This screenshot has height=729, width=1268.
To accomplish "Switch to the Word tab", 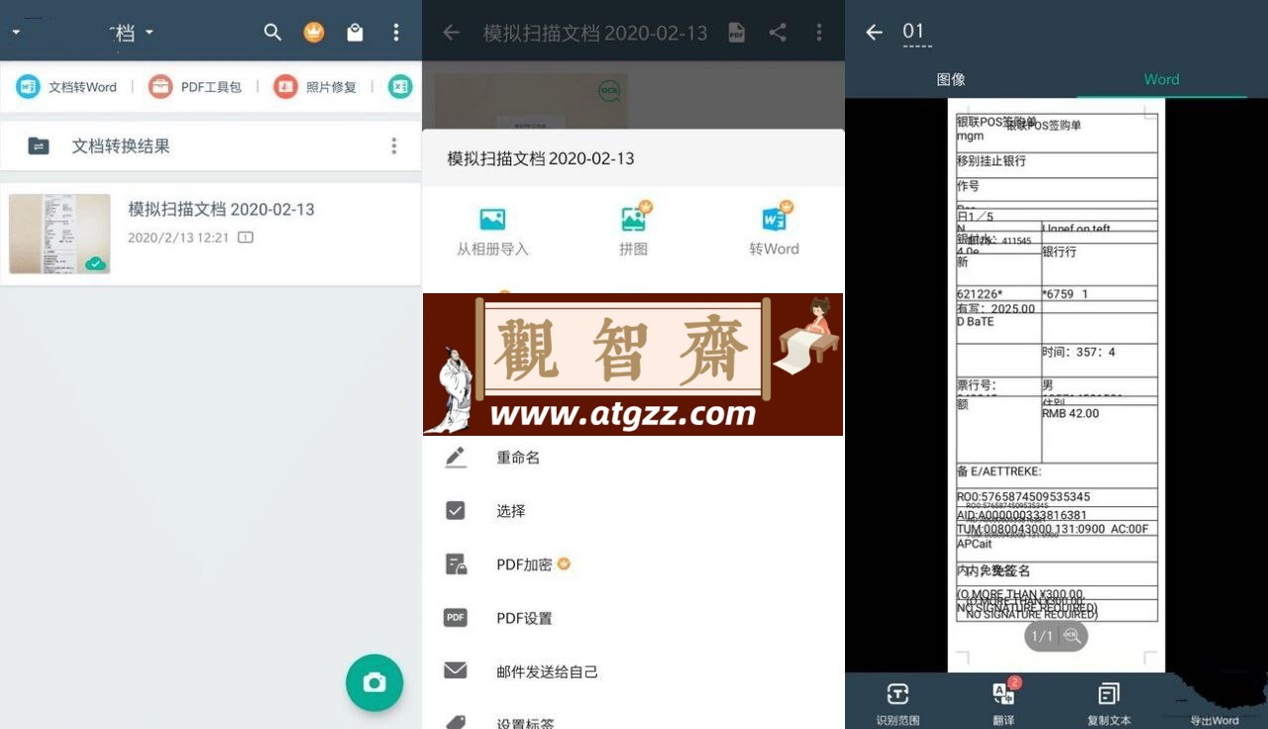I will coord(1161,79).
